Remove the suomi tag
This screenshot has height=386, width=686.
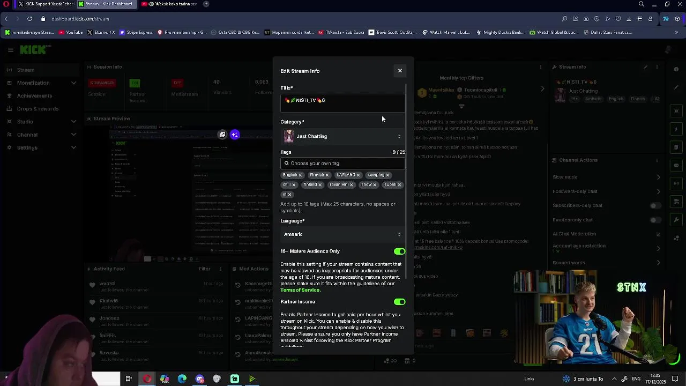click(x=399, y=185)
